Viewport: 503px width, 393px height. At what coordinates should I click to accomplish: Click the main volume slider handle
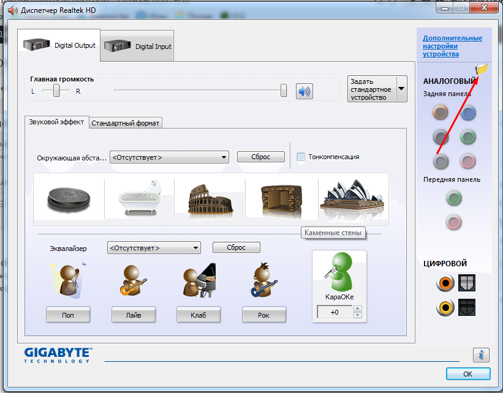coord(284,91)
